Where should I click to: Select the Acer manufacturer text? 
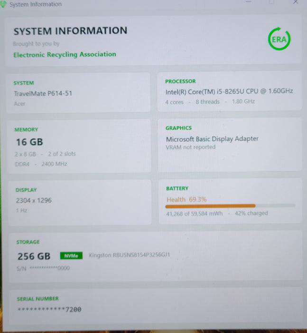(x=19, y=104)
